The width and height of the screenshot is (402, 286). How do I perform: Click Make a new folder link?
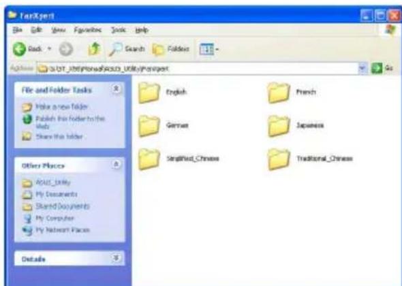coord(62,107)
